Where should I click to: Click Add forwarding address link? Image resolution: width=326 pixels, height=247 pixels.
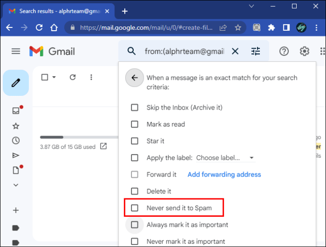click(x=224, y=174)
